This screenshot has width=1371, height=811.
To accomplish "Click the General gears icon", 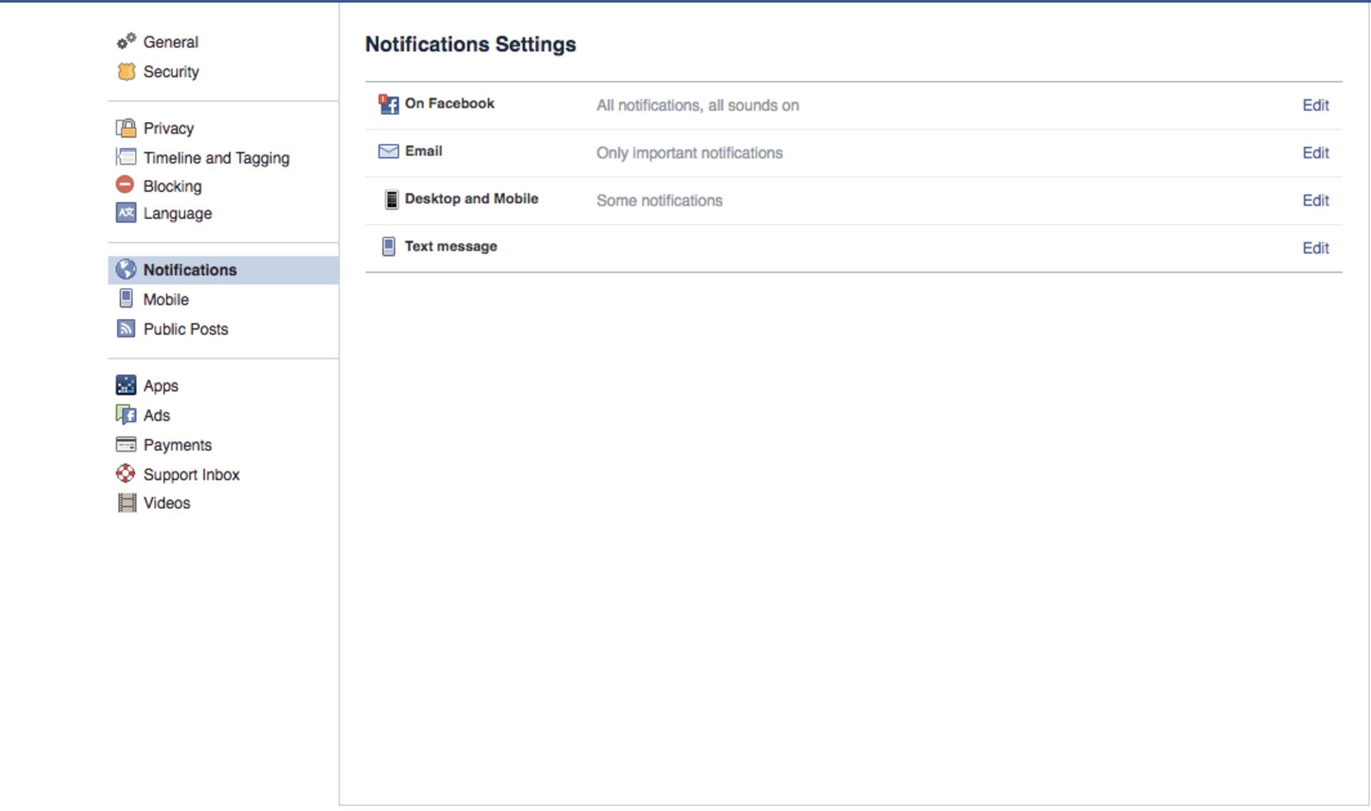I will click(x=126, y=41).
